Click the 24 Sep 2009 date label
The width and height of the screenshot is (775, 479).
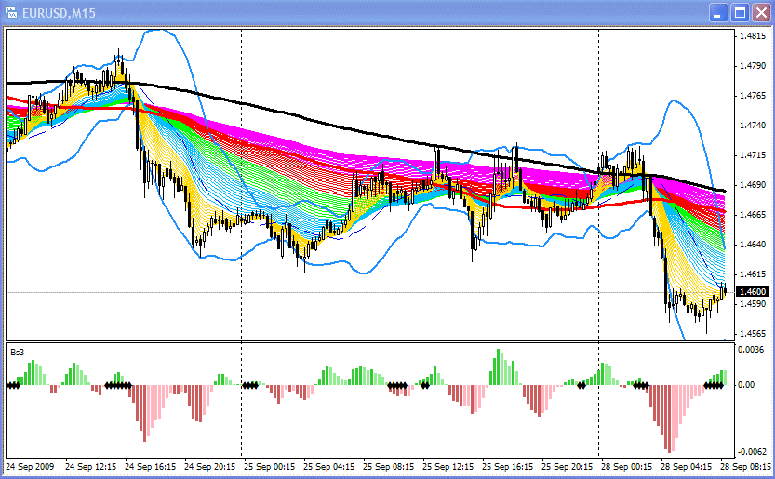30,466
